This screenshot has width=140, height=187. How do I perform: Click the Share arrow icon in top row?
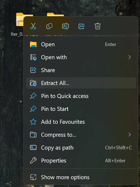pyautogui.click(x=82, y=26)
